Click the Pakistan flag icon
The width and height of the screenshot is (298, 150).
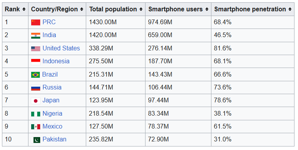(x=36, y=140)
